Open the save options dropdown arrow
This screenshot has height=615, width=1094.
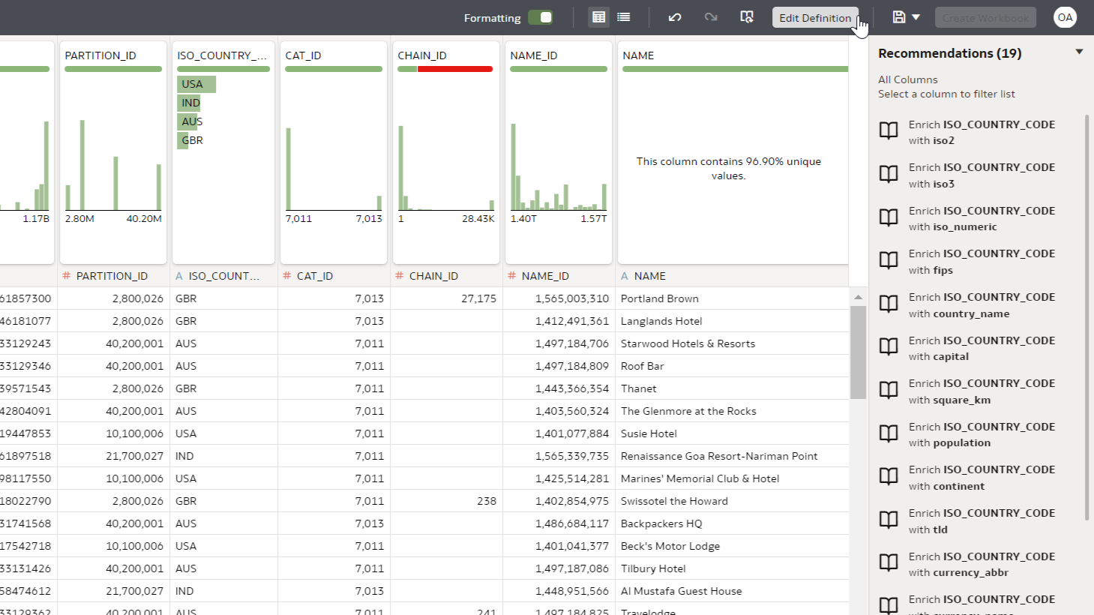pos(916,17)
